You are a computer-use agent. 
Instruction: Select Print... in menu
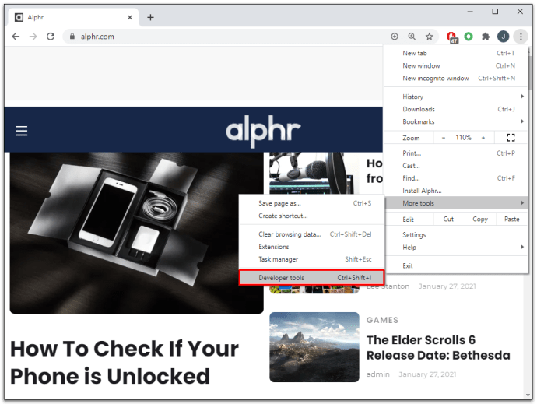pos(456,153)
